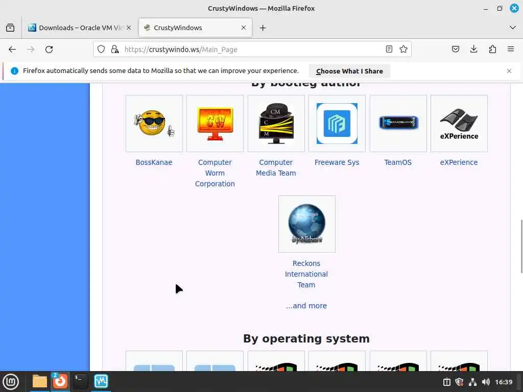Switch to Firefox in the taskbar

tap(60, 381)
